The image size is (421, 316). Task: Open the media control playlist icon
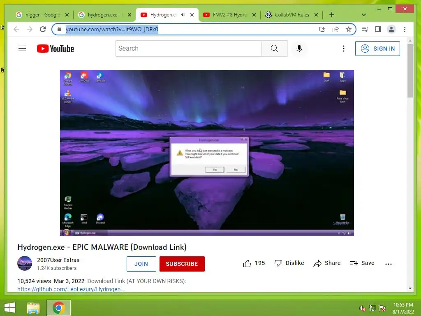(365, 29)
